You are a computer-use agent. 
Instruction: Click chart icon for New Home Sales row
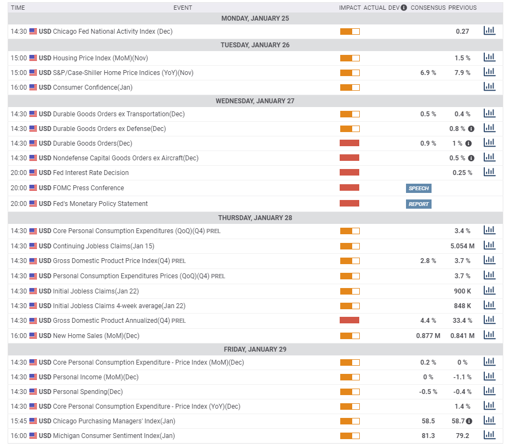489,335
